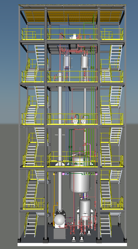Select the grey concrete pedestal under the horizontal vessel

pyautogui.click(x=59, y=234)
